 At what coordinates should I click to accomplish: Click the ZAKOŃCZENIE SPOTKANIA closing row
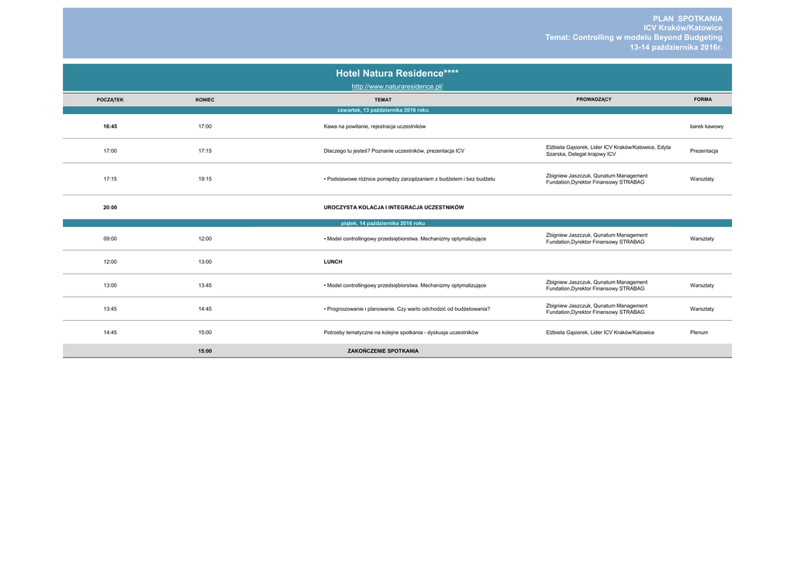[382, 351]
